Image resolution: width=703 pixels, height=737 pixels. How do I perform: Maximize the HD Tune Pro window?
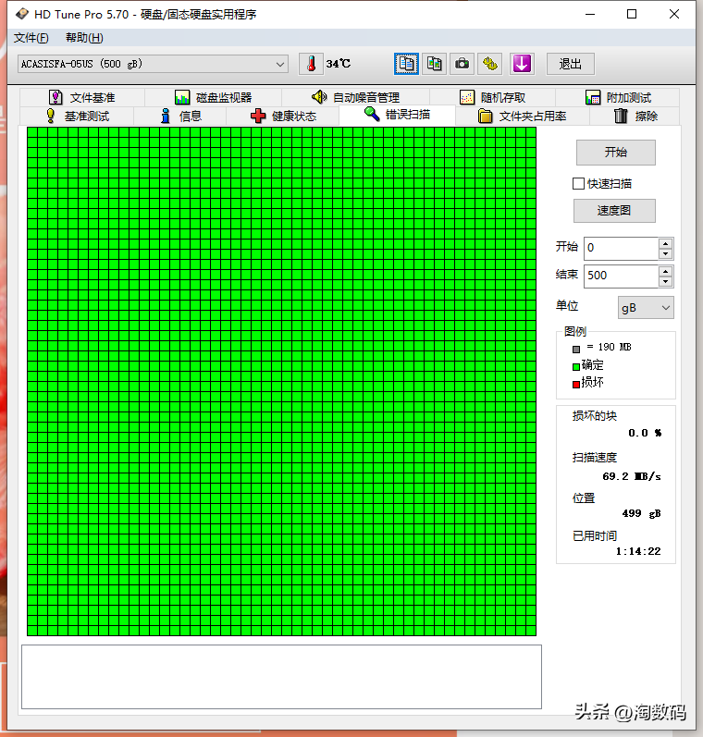tap(632, 14)
